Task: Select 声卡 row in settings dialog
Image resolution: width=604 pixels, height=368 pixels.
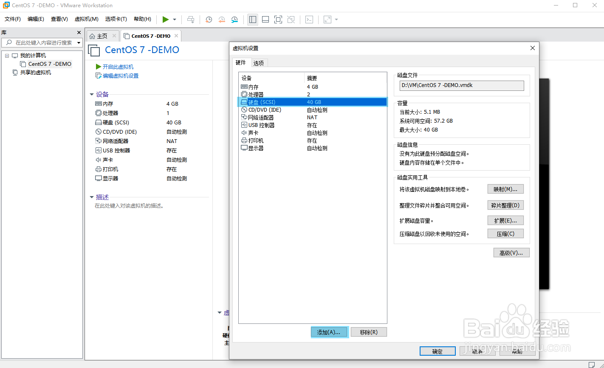Action: point(313,133)
